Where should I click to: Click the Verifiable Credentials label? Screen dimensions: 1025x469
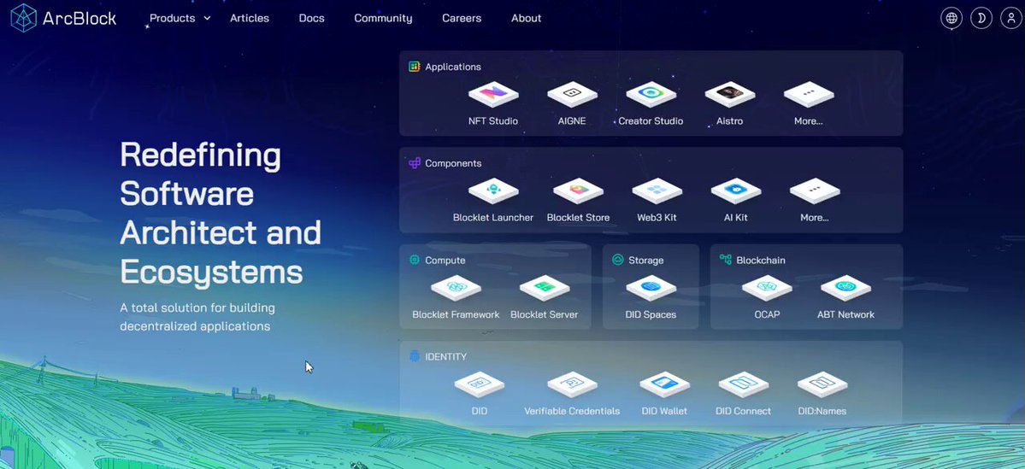572,411
